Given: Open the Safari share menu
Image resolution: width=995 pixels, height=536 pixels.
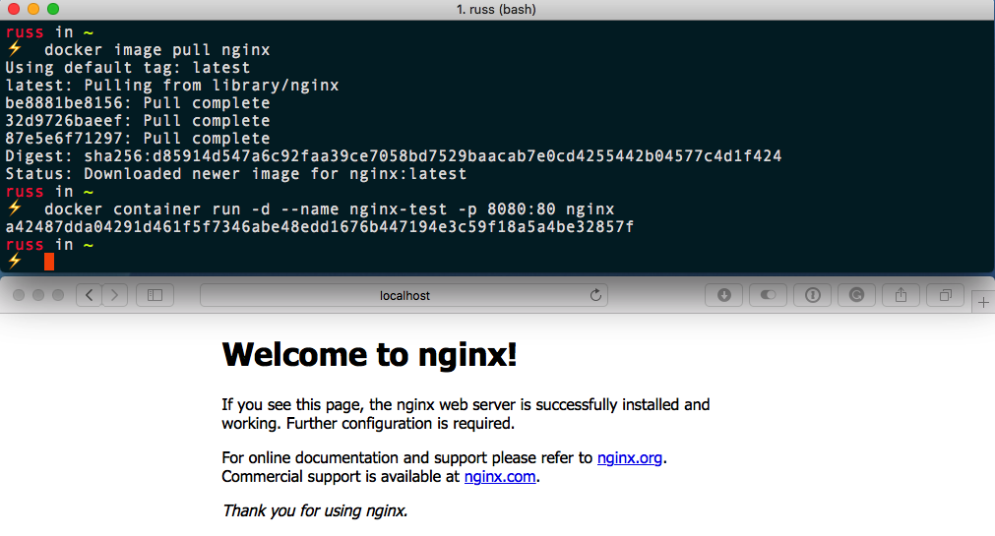Looking at the screenshot, I should point(901,295).
